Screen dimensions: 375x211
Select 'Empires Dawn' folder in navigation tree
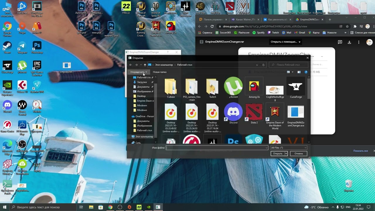tap(143, 101)
